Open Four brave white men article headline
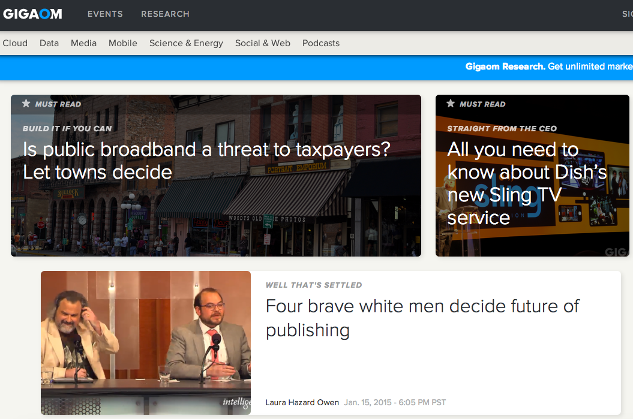 coord(422,318)
